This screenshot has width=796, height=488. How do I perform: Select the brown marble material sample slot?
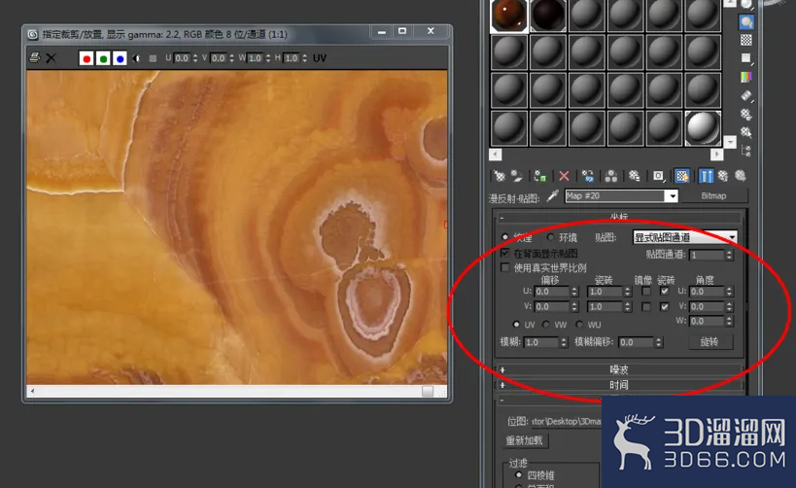click(509, 16)
